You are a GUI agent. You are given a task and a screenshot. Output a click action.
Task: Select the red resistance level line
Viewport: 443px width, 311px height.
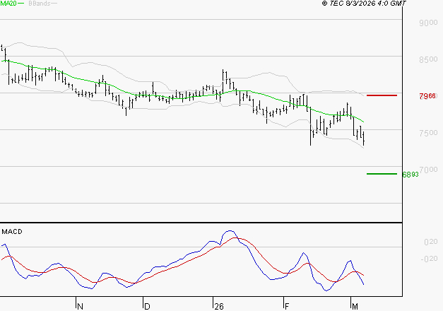(x=382, y=95)
